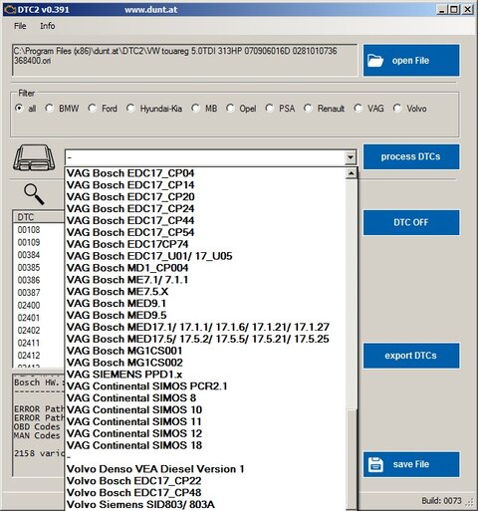This screenshot has height=511, width=478.
Task: Select DTC code 02411 in list
Action: tap(29, 343)
